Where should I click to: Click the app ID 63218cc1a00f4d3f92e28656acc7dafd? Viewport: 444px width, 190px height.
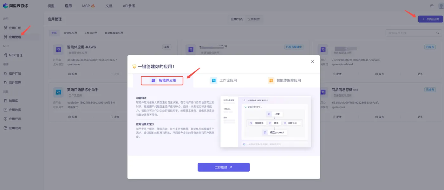tap(356, 103)
